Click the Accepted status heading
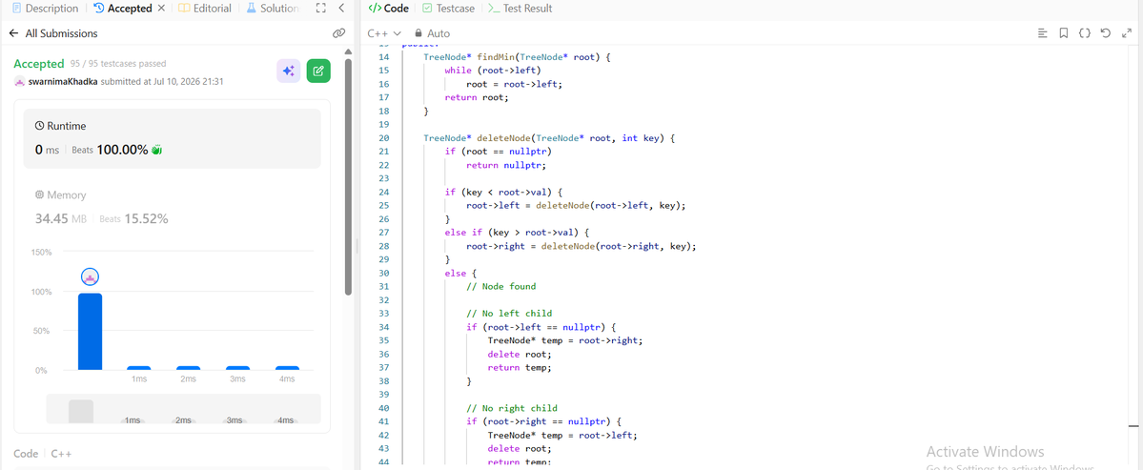Screen dimensions: 1143x470 39,64
